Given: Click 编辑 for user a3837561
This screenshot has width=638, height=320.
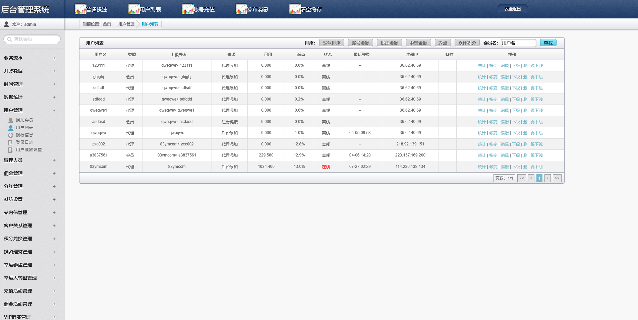Looking at the screenshot, I should pos(505,155).
